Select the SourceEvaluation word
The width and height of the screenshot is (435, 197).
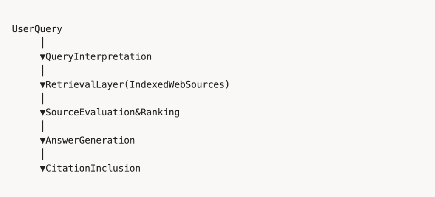[x=90, y=113]
